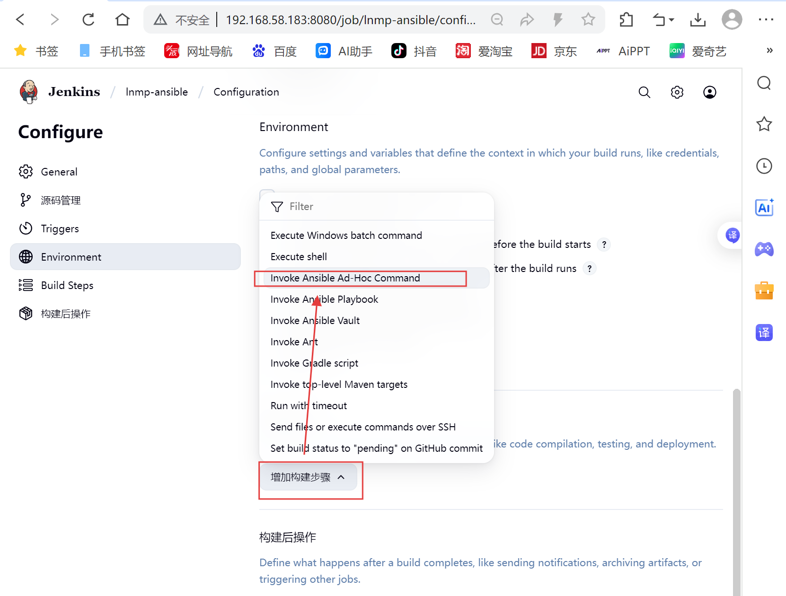Screen dimensions: 786x596
Task: Open the sidebar history clock
Action: pos(764,166)
